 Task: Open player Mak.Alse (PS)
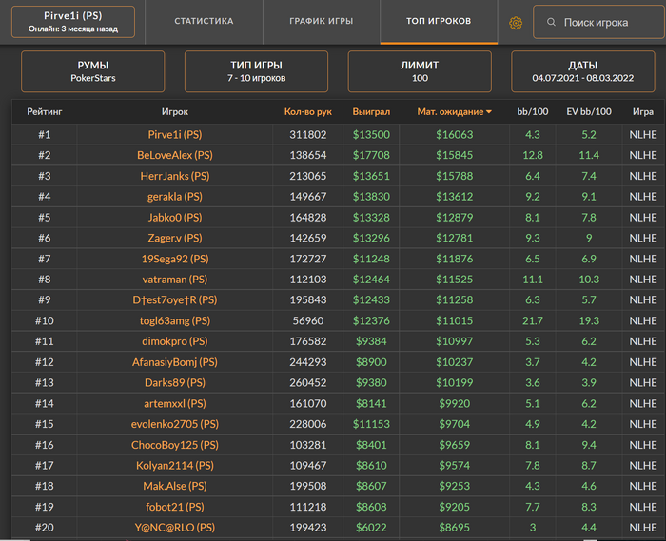click(175, 486)
